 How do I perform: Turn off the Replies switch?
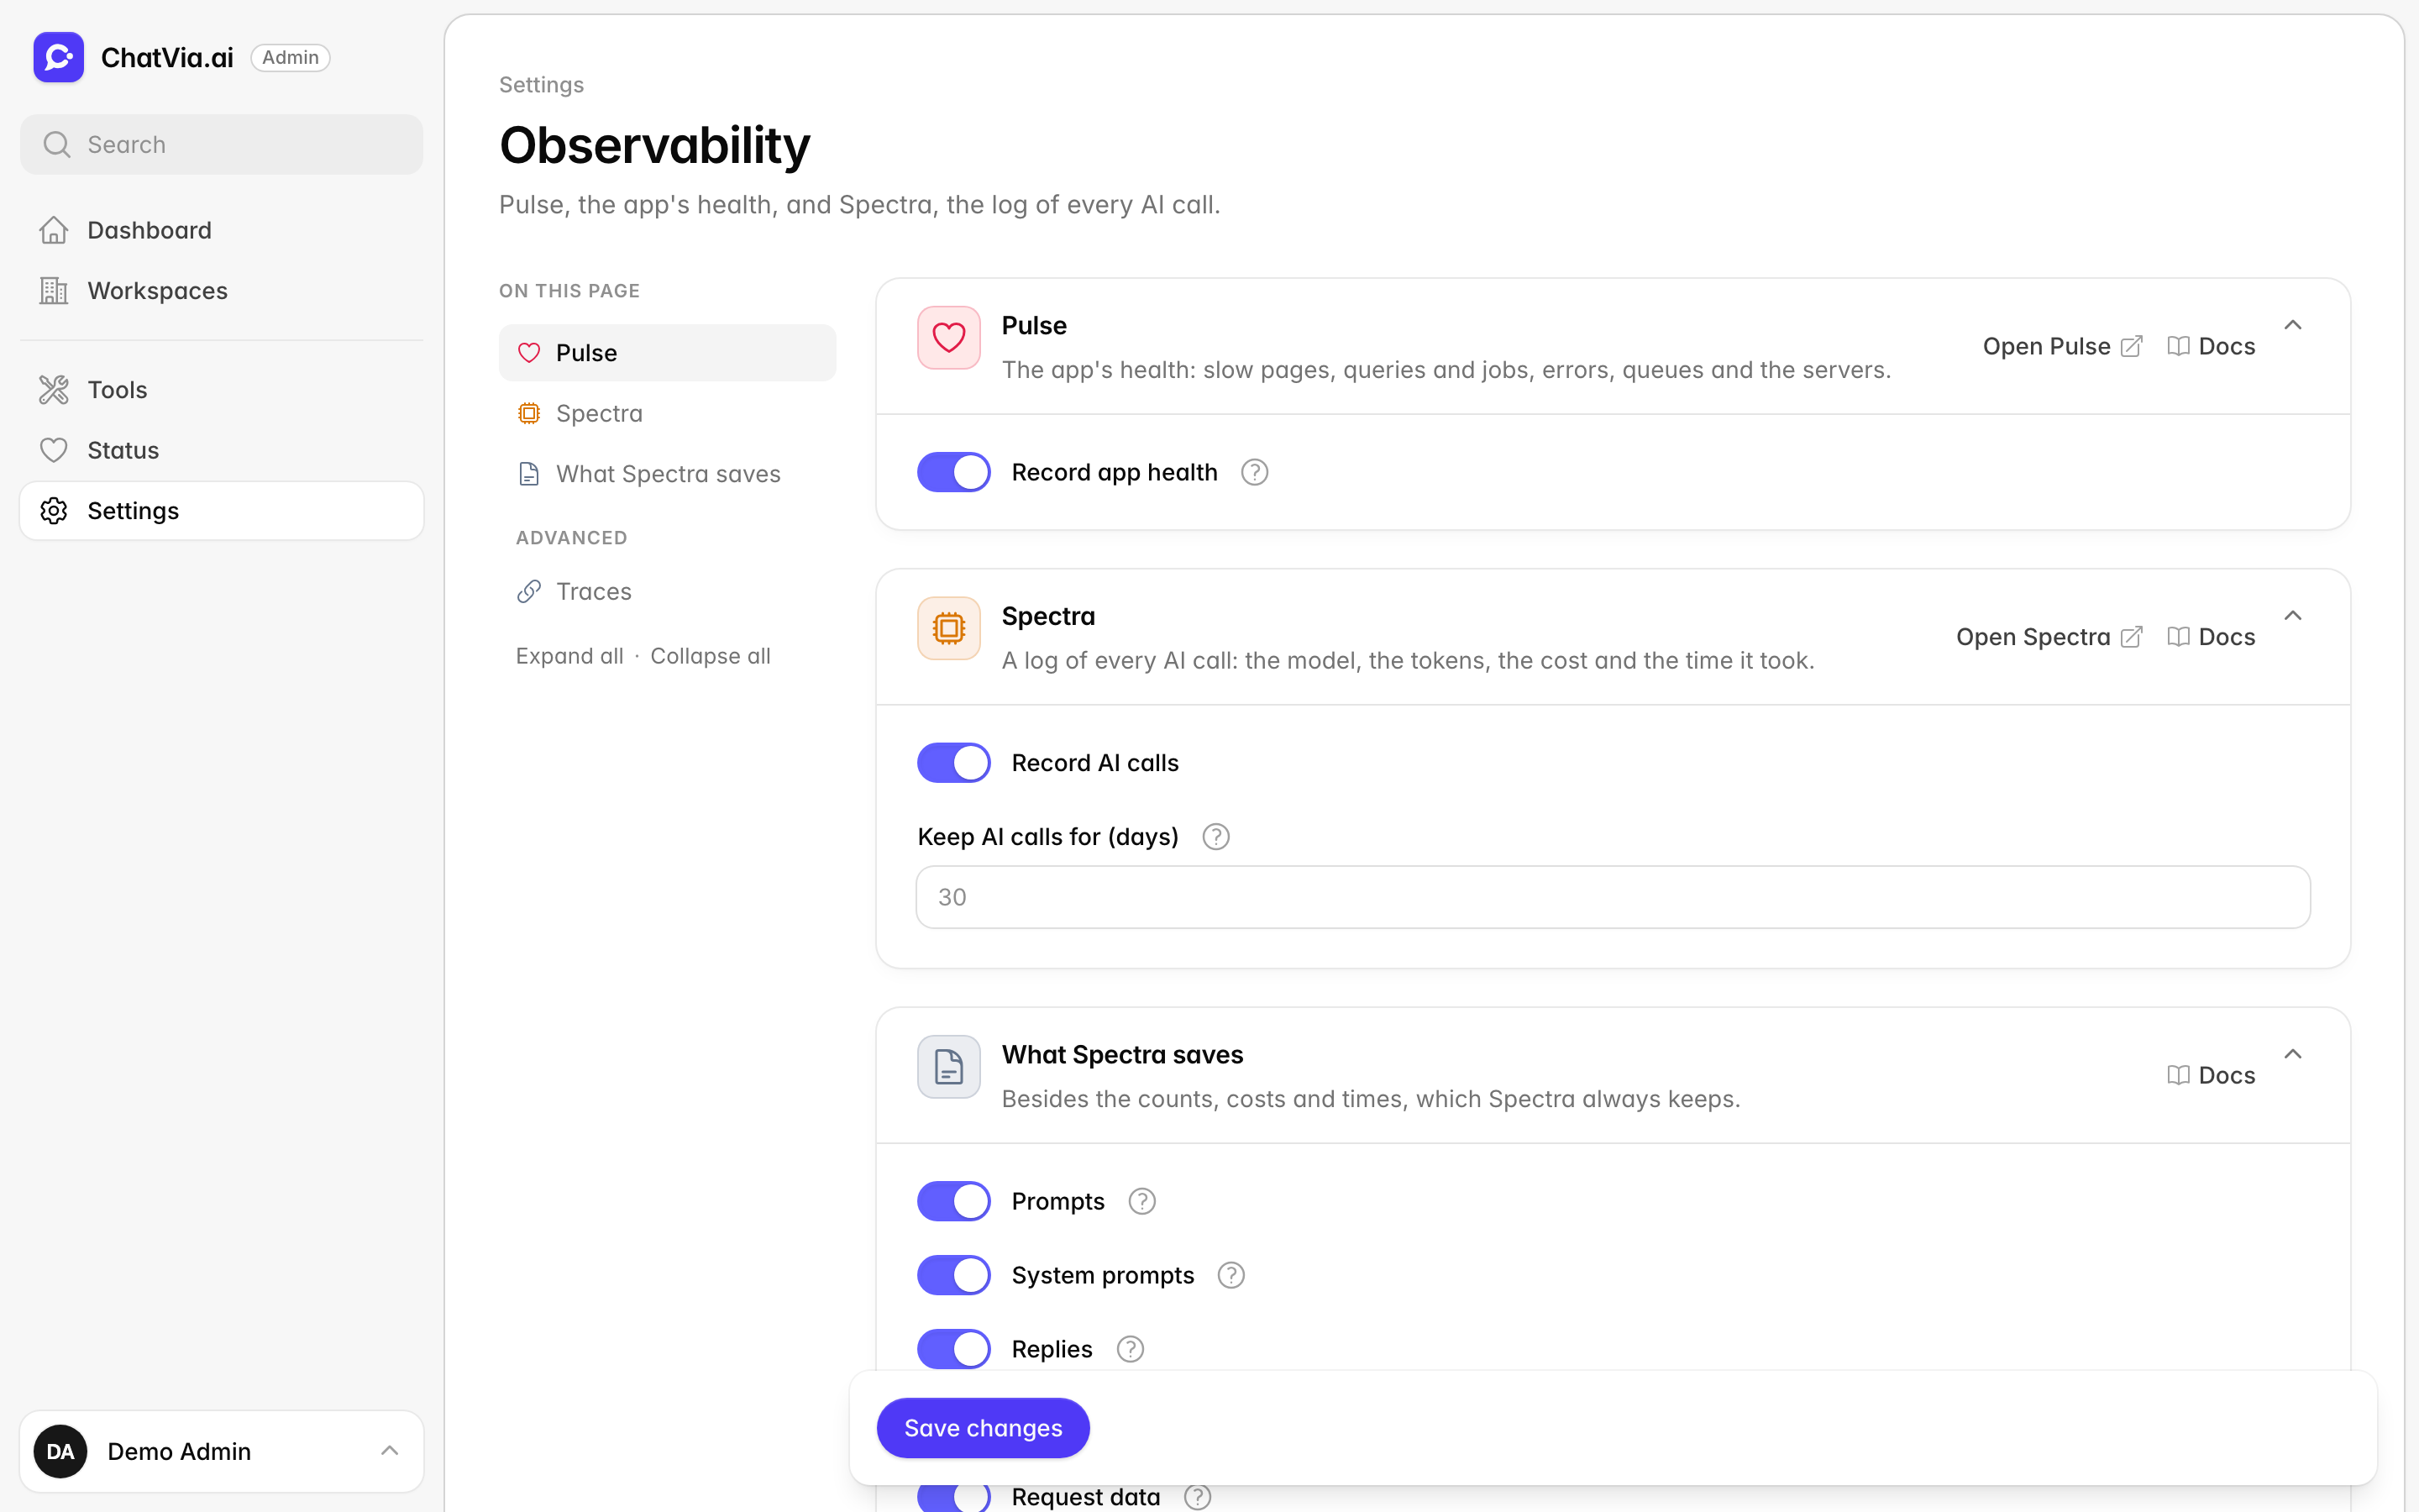[x=953, y=1349]
